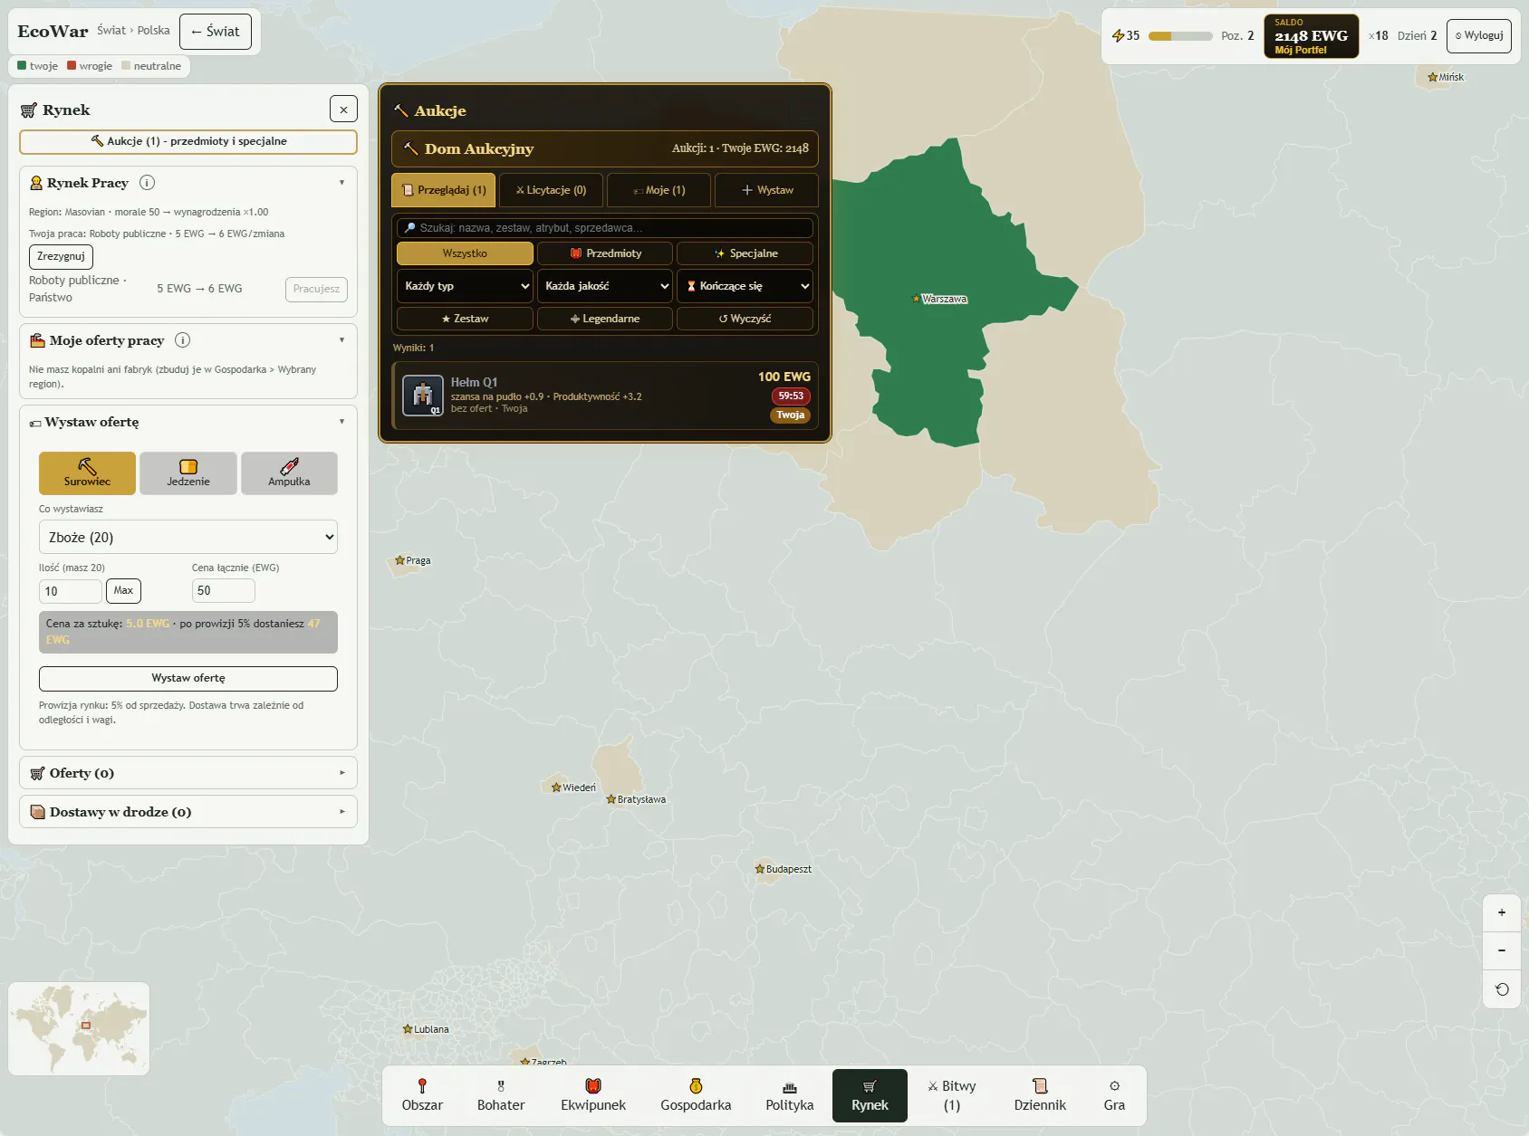This screenshot has height=1136, width=1529.
Task: Switch to the Wystaw auction tab
Action: click(766, 190)
